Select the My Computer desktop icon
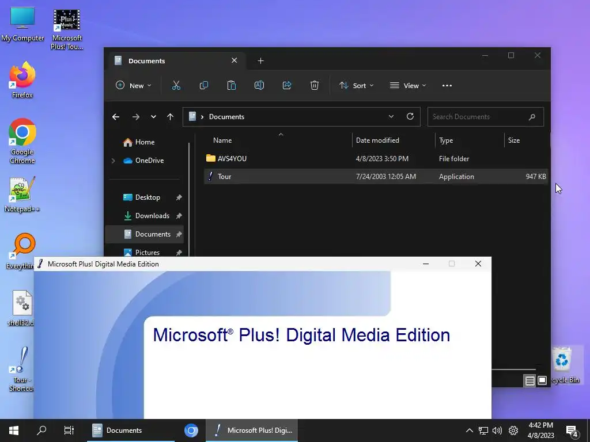Image resolution: width=590 pixels, height=442 pixels. tap(22, 24)
